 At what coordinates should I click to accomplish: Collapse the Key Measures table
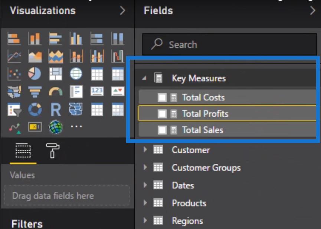point(144,78)
